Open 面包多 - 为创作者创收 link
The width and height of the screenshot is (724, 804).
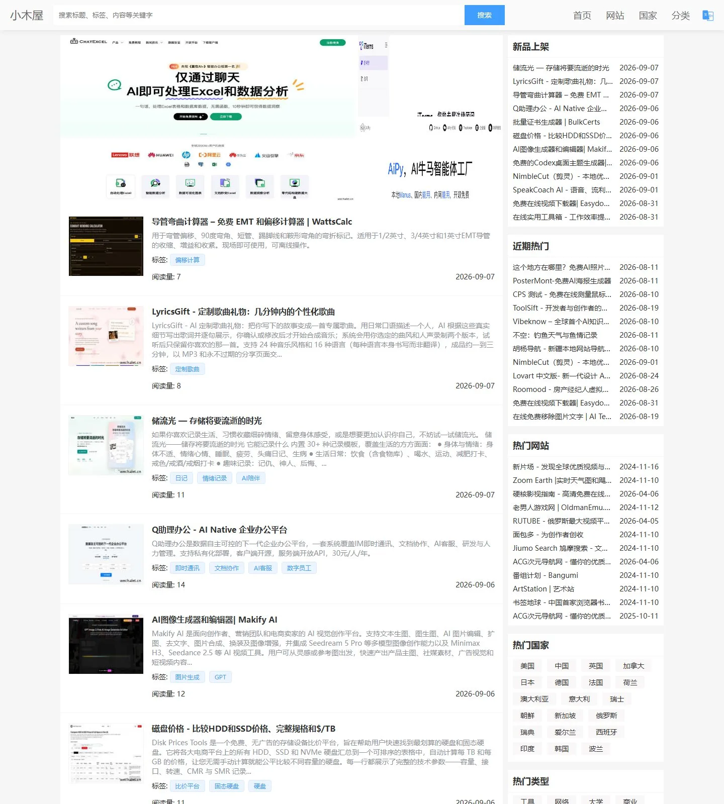[x=548, y=535]
